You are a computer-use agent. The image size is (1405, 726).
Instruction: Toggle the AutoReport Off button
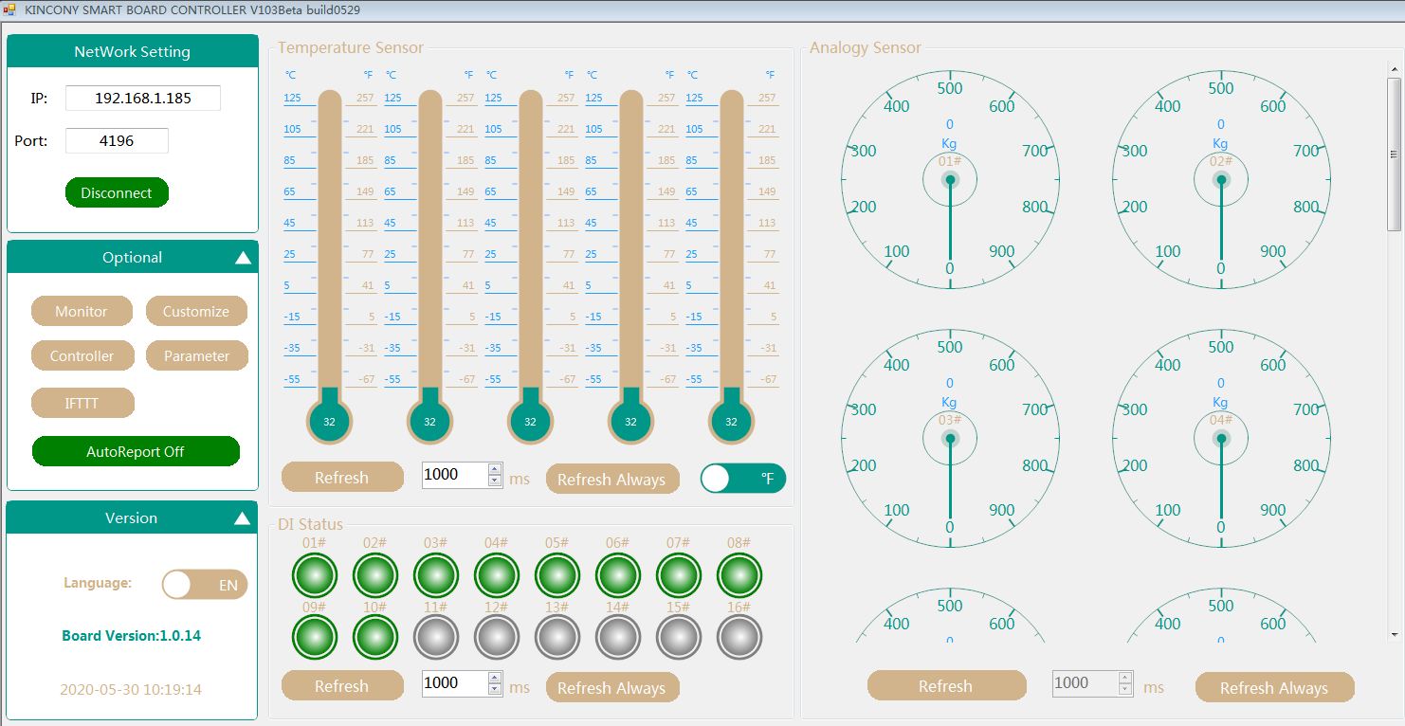(136, 451)
